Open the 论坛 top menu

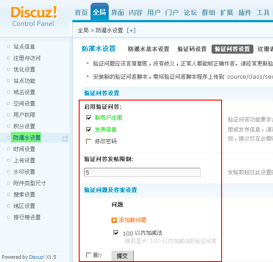[x=190, y=13]
